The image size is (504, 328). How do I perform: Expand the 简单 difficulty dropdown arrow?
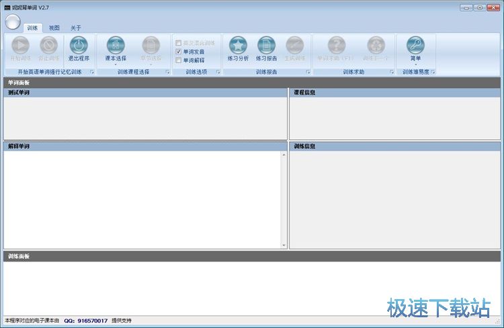click(x=415, y=65)
